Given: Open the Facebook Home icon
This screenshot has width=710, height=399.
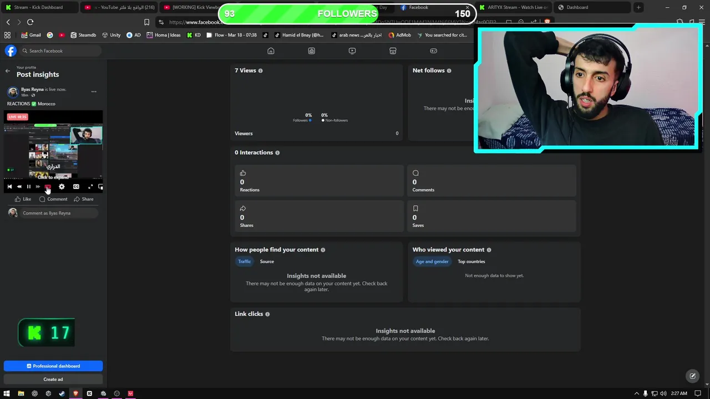Looking at the screenshot, I should (271, 51).
